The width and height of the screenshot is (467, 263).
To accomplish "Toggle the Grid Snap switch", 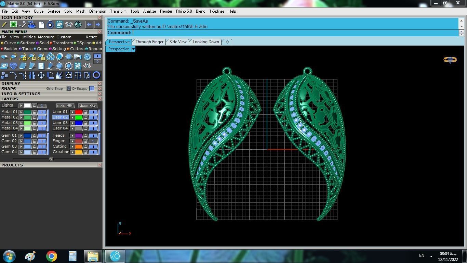I will coord(68,88).
